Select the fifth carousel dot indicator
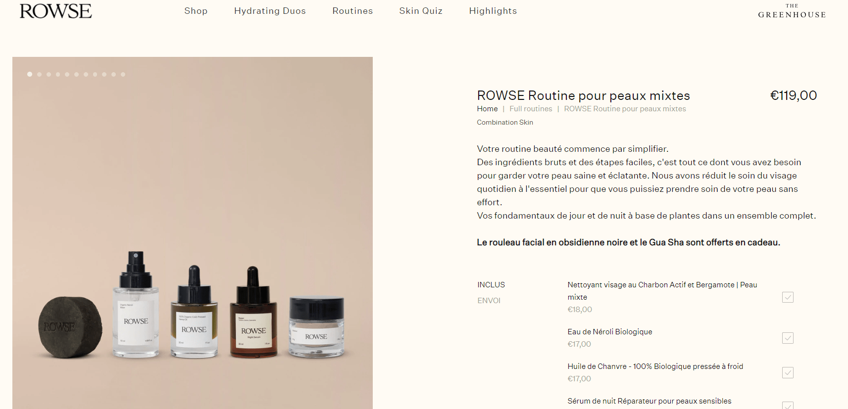The width and height of the screenshot is (848, 409). coord(67,74)
